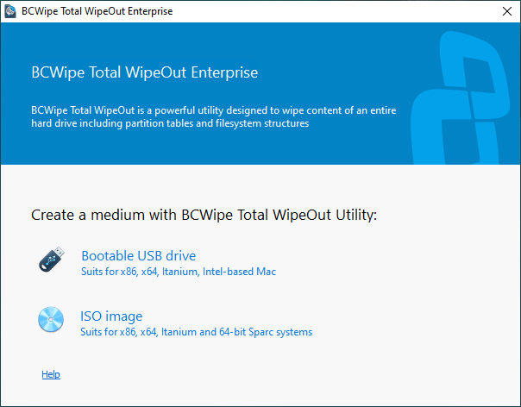521x407 pixels.
Task: Click the word 'Enterprise' in the banner title
Action: point(224,72)
